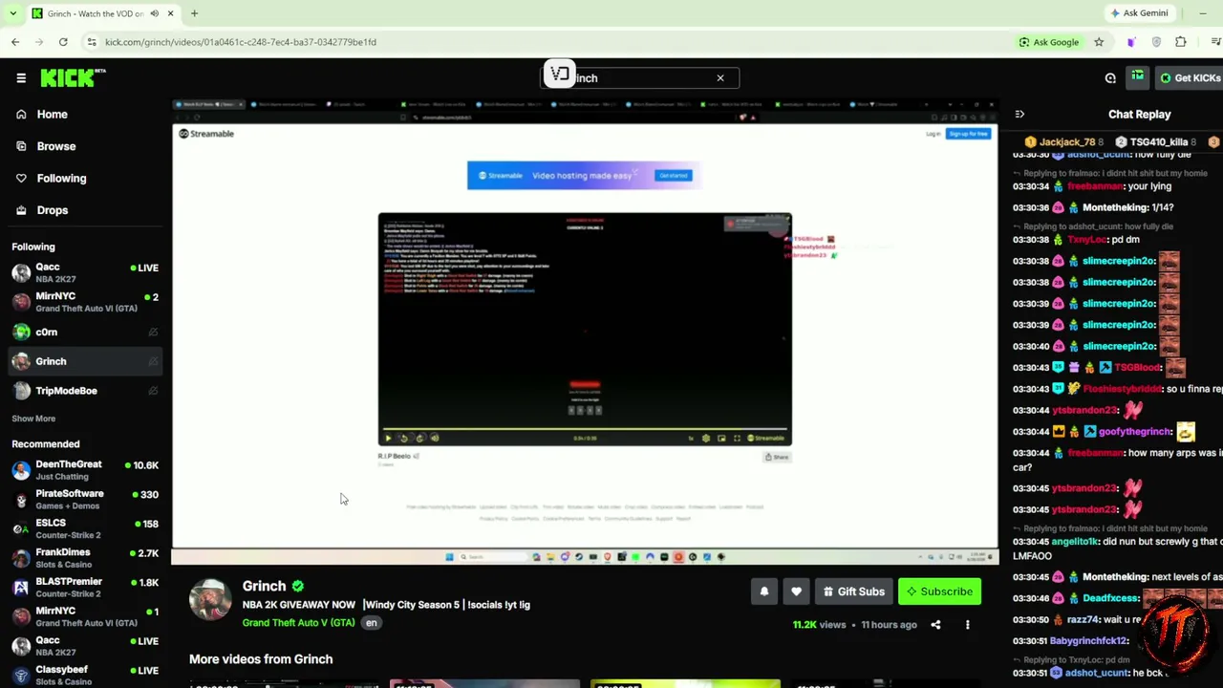The width and height of the screenshot is (1223, 688).
Task: Click the 'en' language tag
Action: [x=372, y=623]
